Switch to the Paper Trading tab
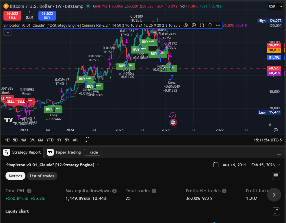This screenshot has width=286, height=223. pyautogui.click(x=64, y=152)
